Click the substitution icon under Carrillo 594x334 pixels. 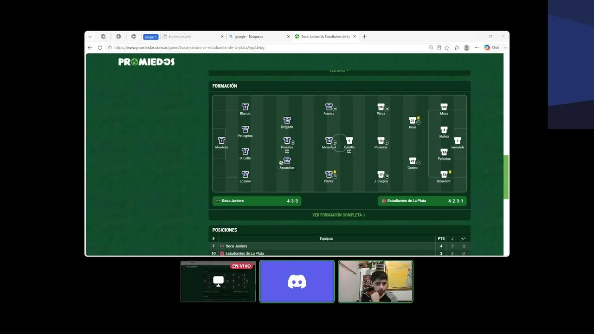[x=349, y=151]
